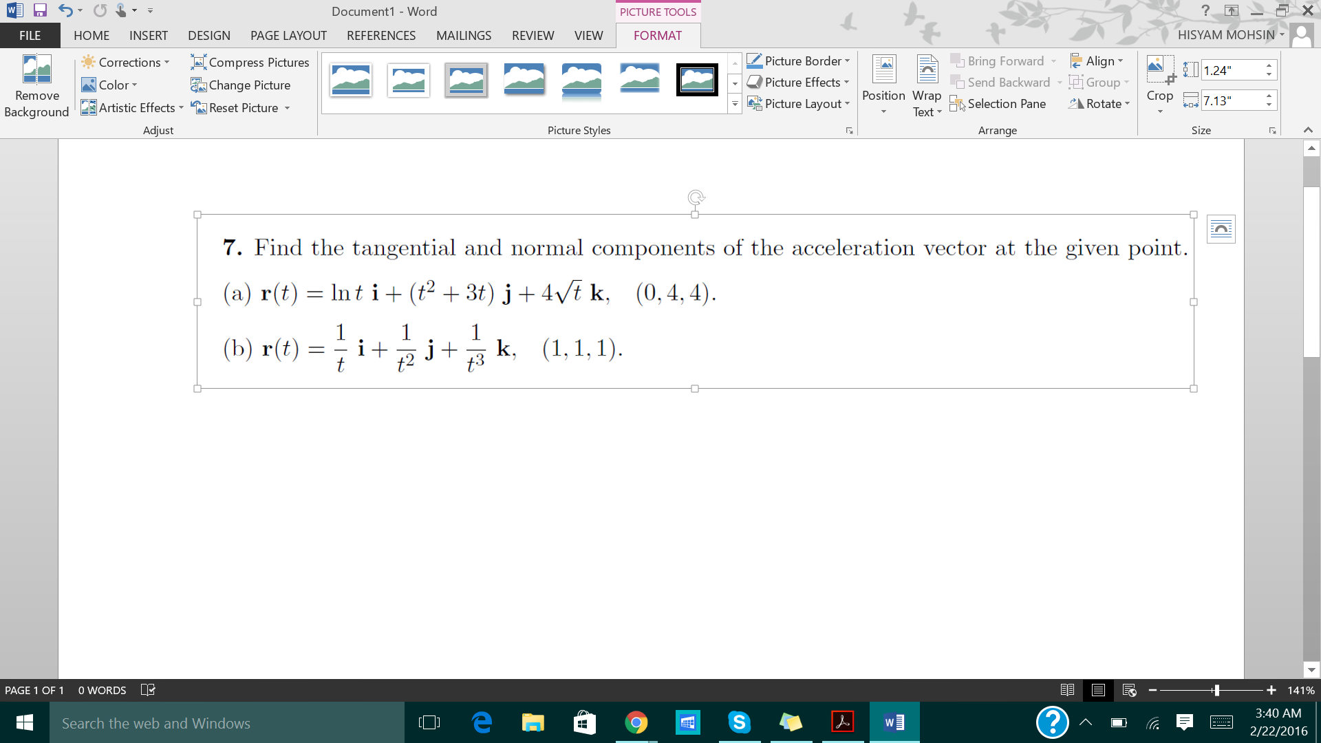The height and width of the screenshot is (743, 1321).
Task: Expand the Rotate options dropdown
Action: pyautogui.click(x=1127, y=103)
